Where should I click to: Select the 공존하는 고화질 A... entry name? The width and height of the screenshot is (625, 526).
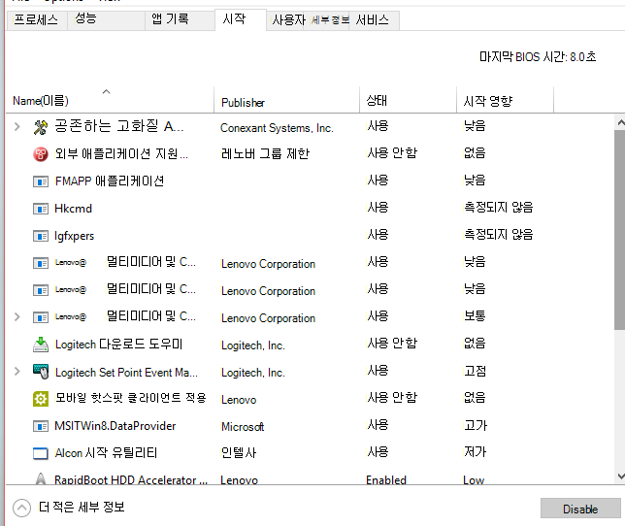(119, 126)
